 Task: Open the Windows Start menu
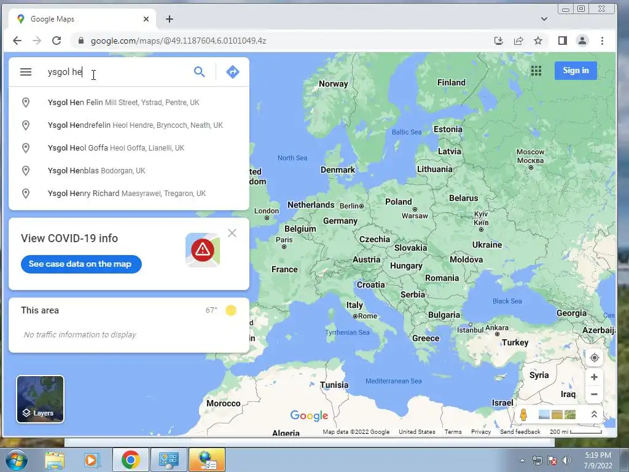[x=16, y=460]
